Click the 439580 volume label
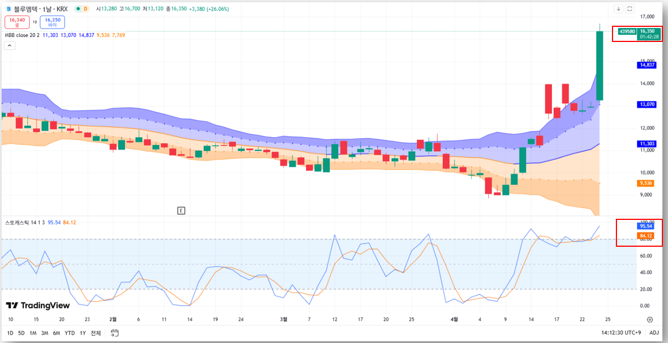The image size is (668, 343). pyautogui.click(x=628, y=31)
